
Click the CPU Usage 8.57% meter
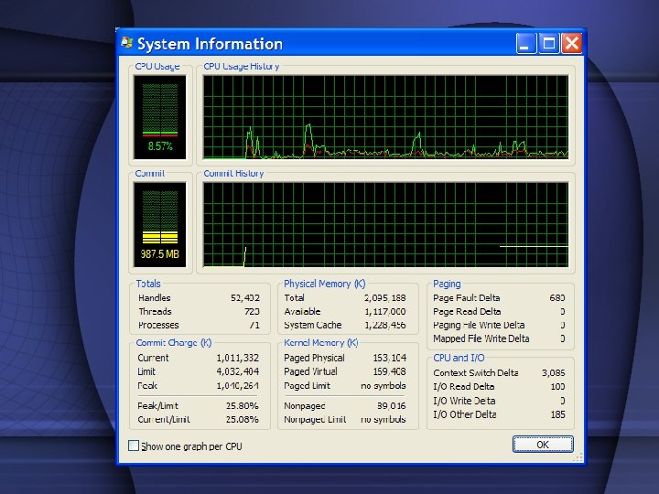pos(160,117)
